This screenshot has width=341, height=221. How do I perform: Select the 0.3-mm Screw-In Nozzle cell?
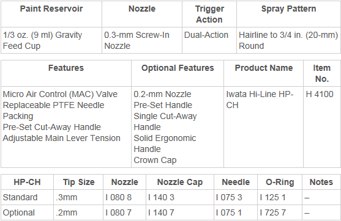[142, 40]
